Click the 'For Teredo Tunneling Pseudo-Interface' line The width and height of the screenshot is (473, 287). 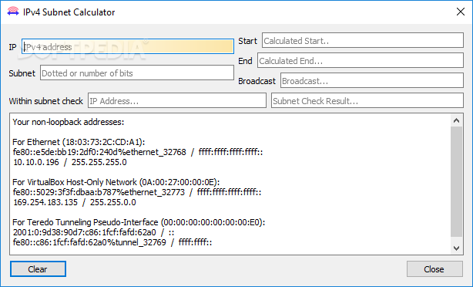click(139, 222)
